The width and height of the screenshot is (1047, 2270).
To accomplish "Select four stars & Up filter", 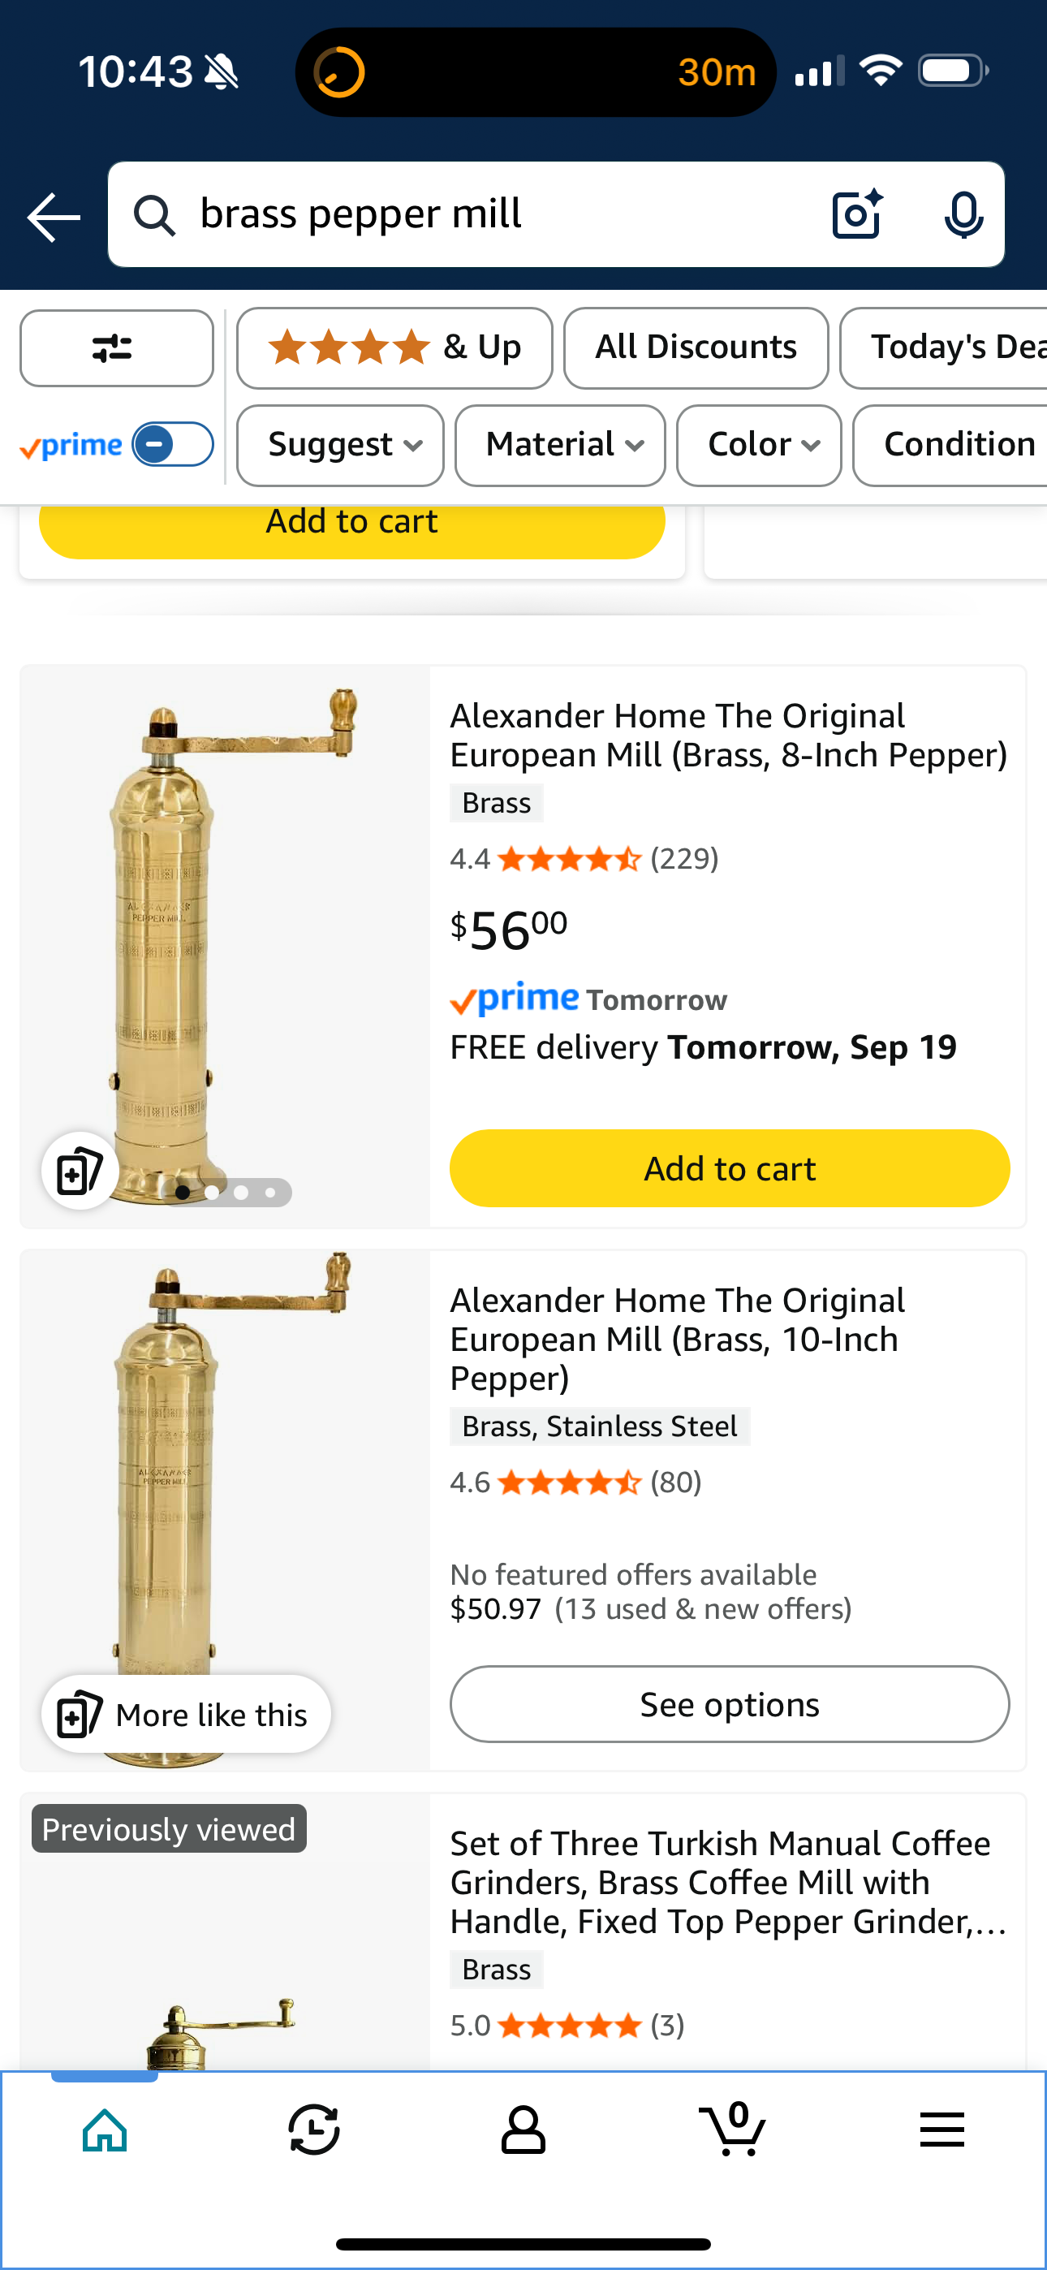I will point(394,347).
